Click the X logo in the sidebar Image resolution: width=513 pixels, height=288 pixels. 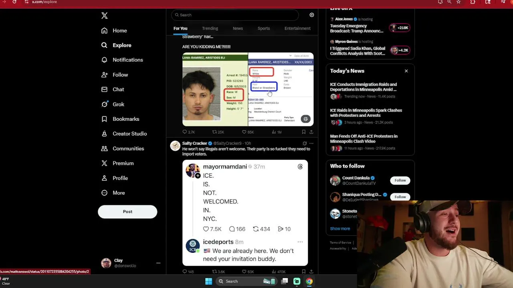(104, 16)
